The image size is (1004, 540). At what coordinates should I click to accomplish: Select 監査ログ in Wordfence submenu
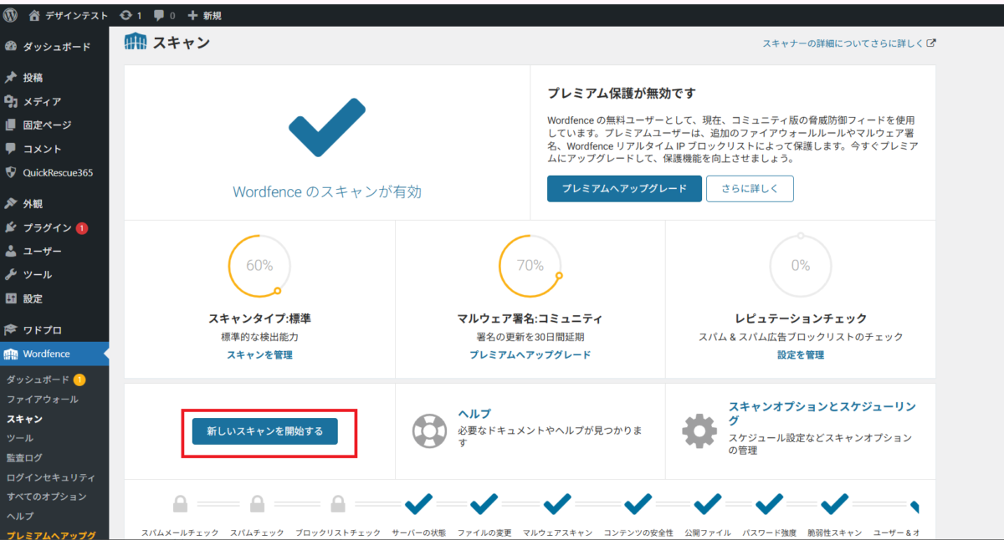[24, 457]
